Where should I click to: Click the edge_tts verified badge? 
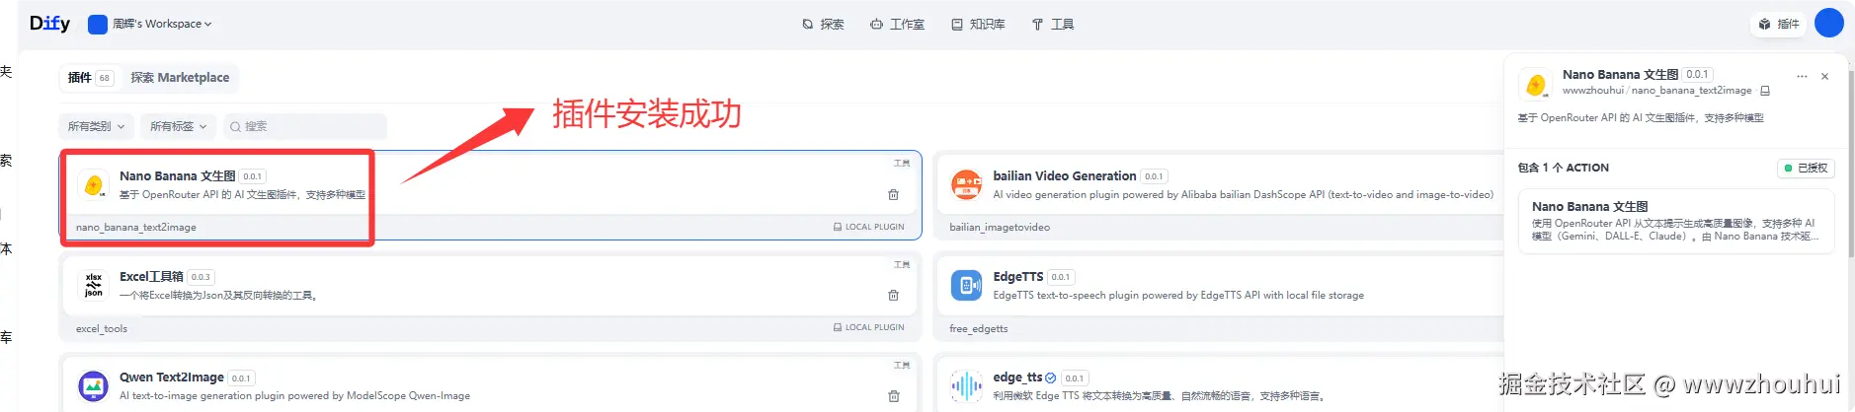point(1051,378)
